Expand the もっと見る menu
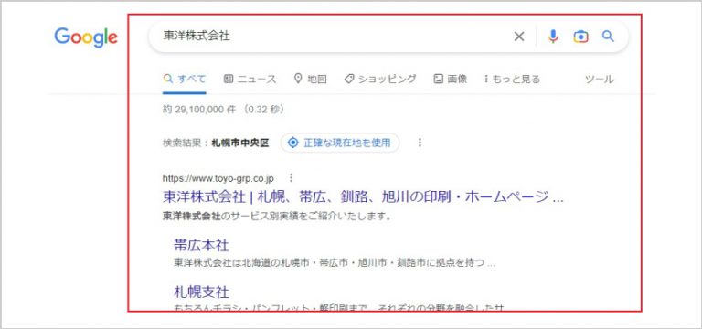This screenshot has width=702, height=329. coord(512,80)
